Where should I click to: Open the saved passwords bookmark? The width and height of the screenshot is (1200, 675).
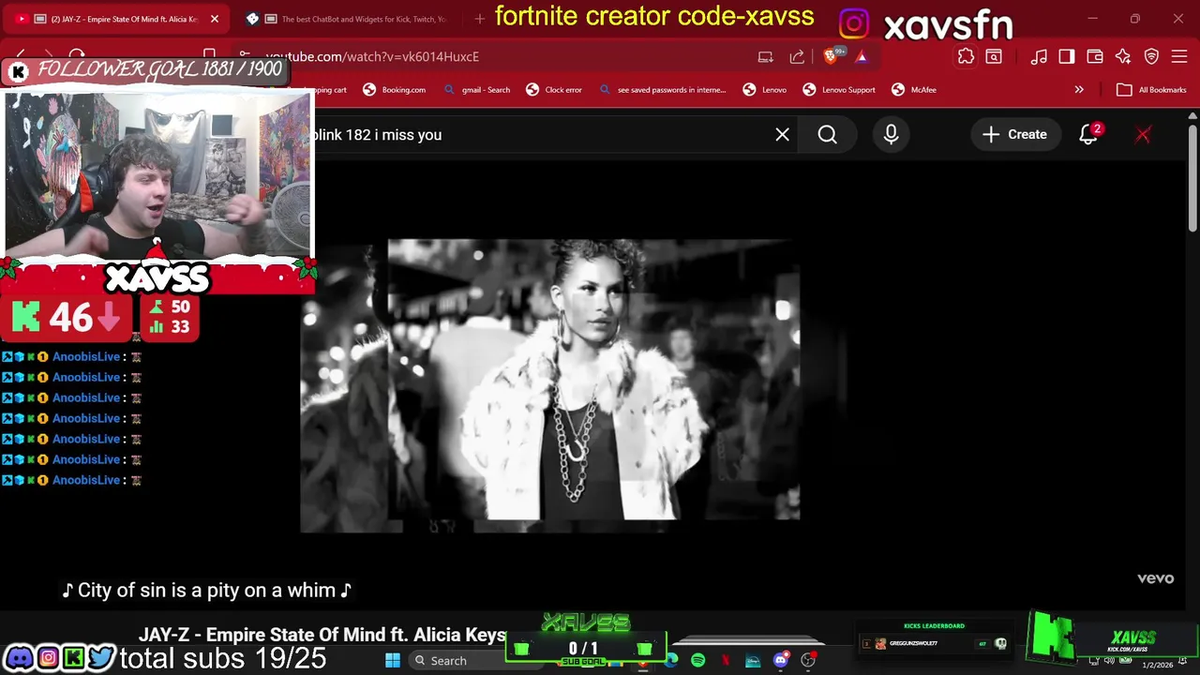coord(662,90)
